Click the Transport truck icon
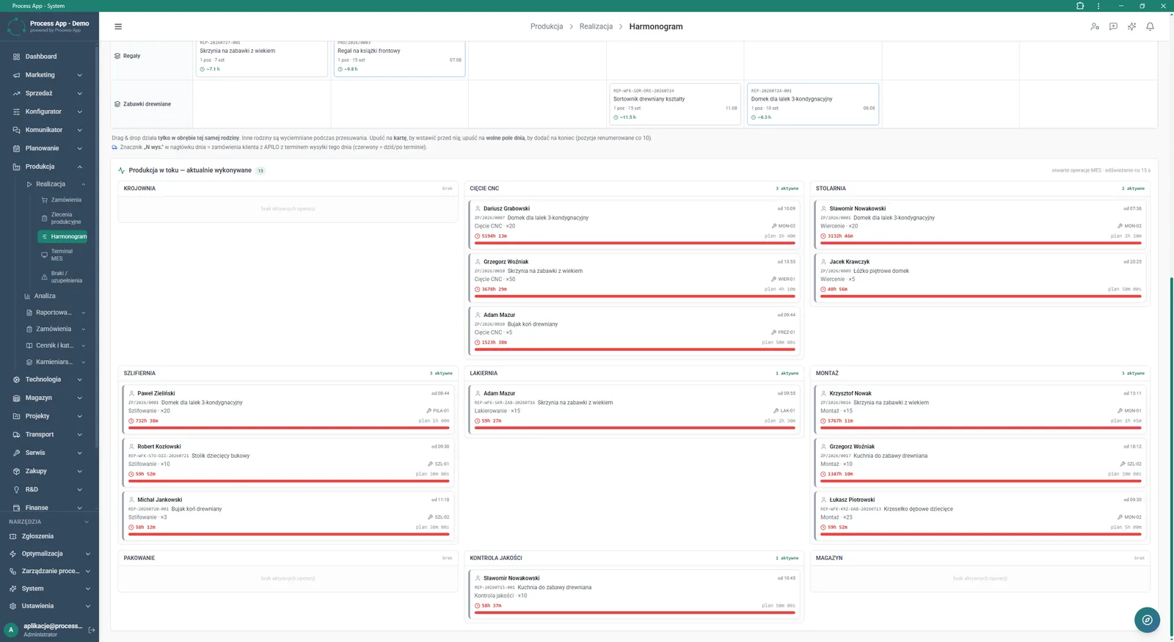The width and height of the screenshot is (1174, 642). [x=16, y=434]
